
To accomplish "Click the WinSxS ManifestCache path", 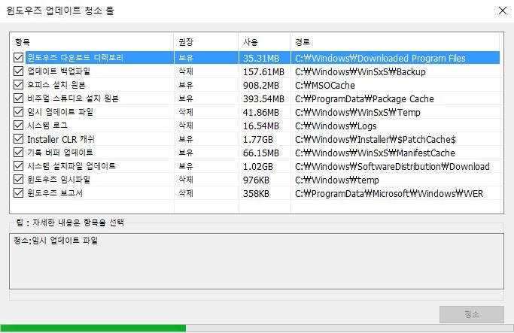I will point(375,153).
